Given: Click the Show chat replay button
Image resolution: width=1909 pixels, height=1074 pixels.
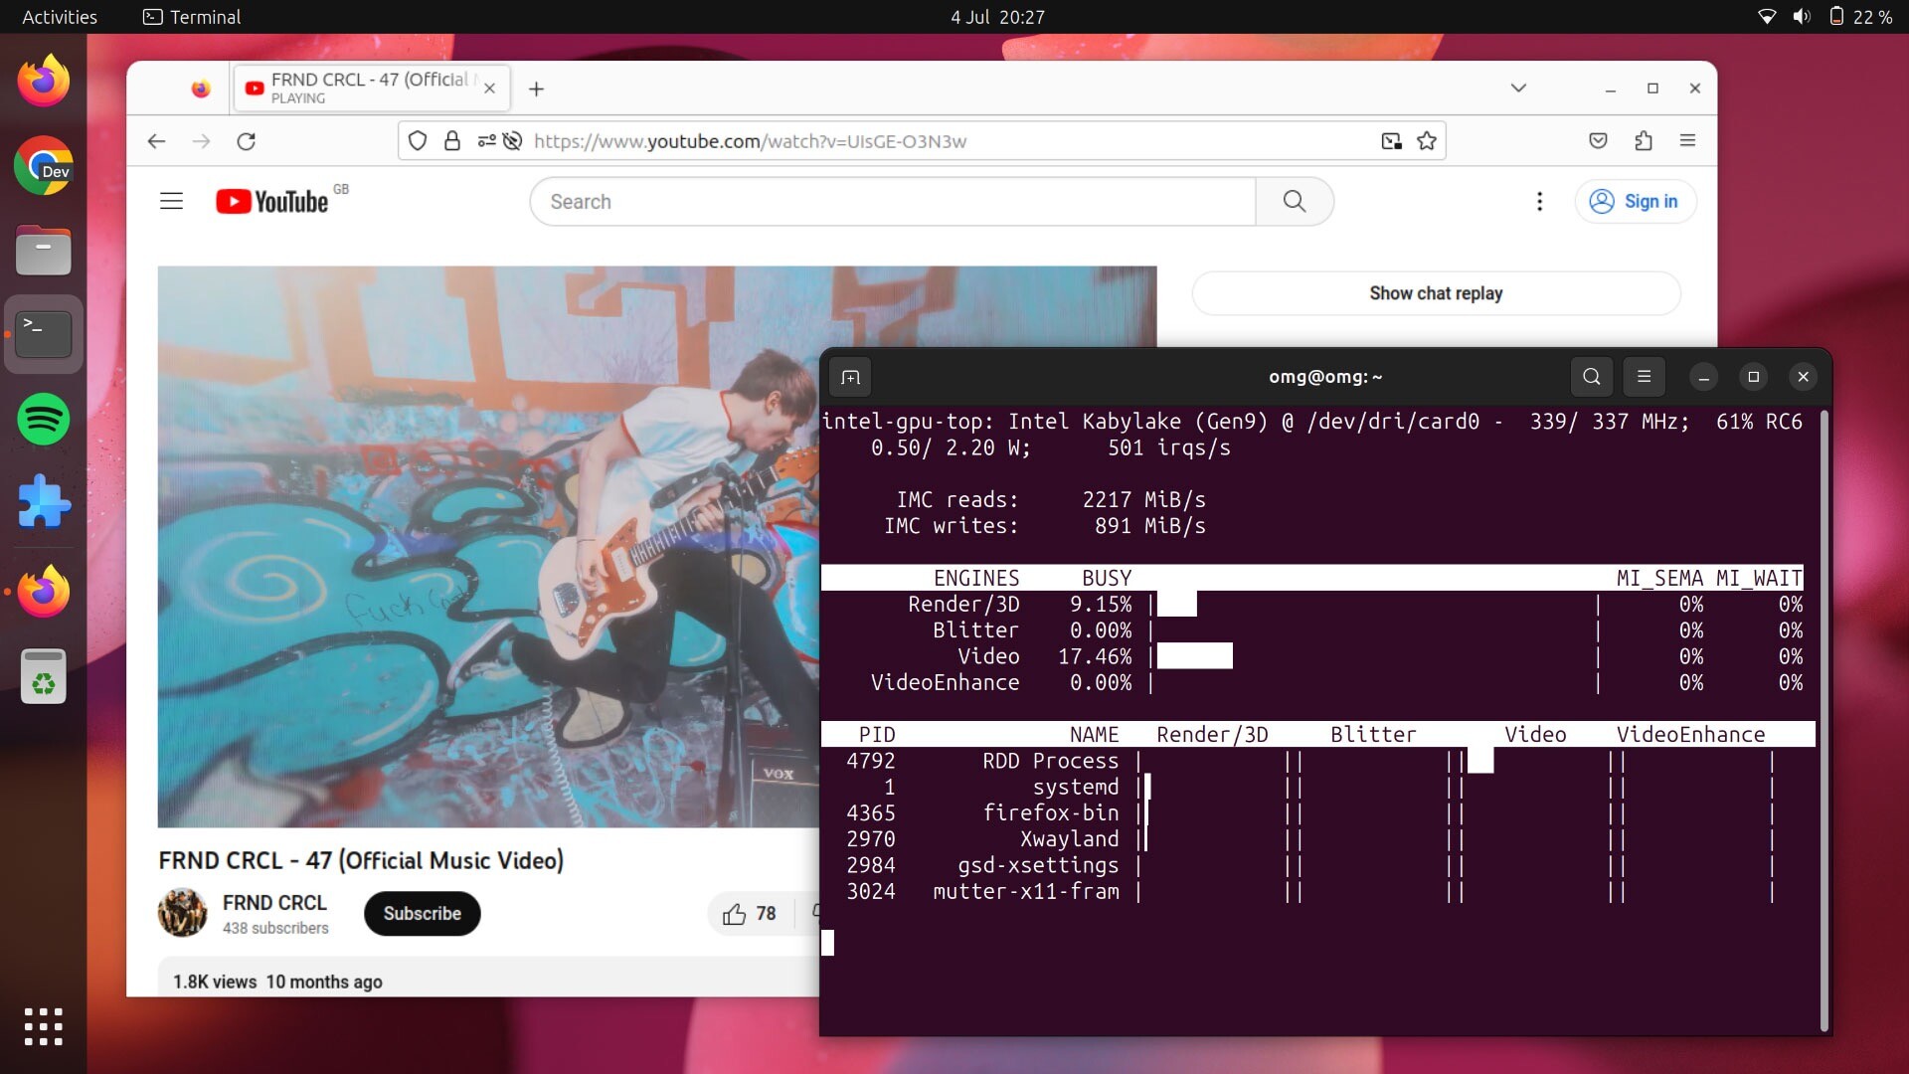Looking at the screenshot, I should (x=1435, y=293).
